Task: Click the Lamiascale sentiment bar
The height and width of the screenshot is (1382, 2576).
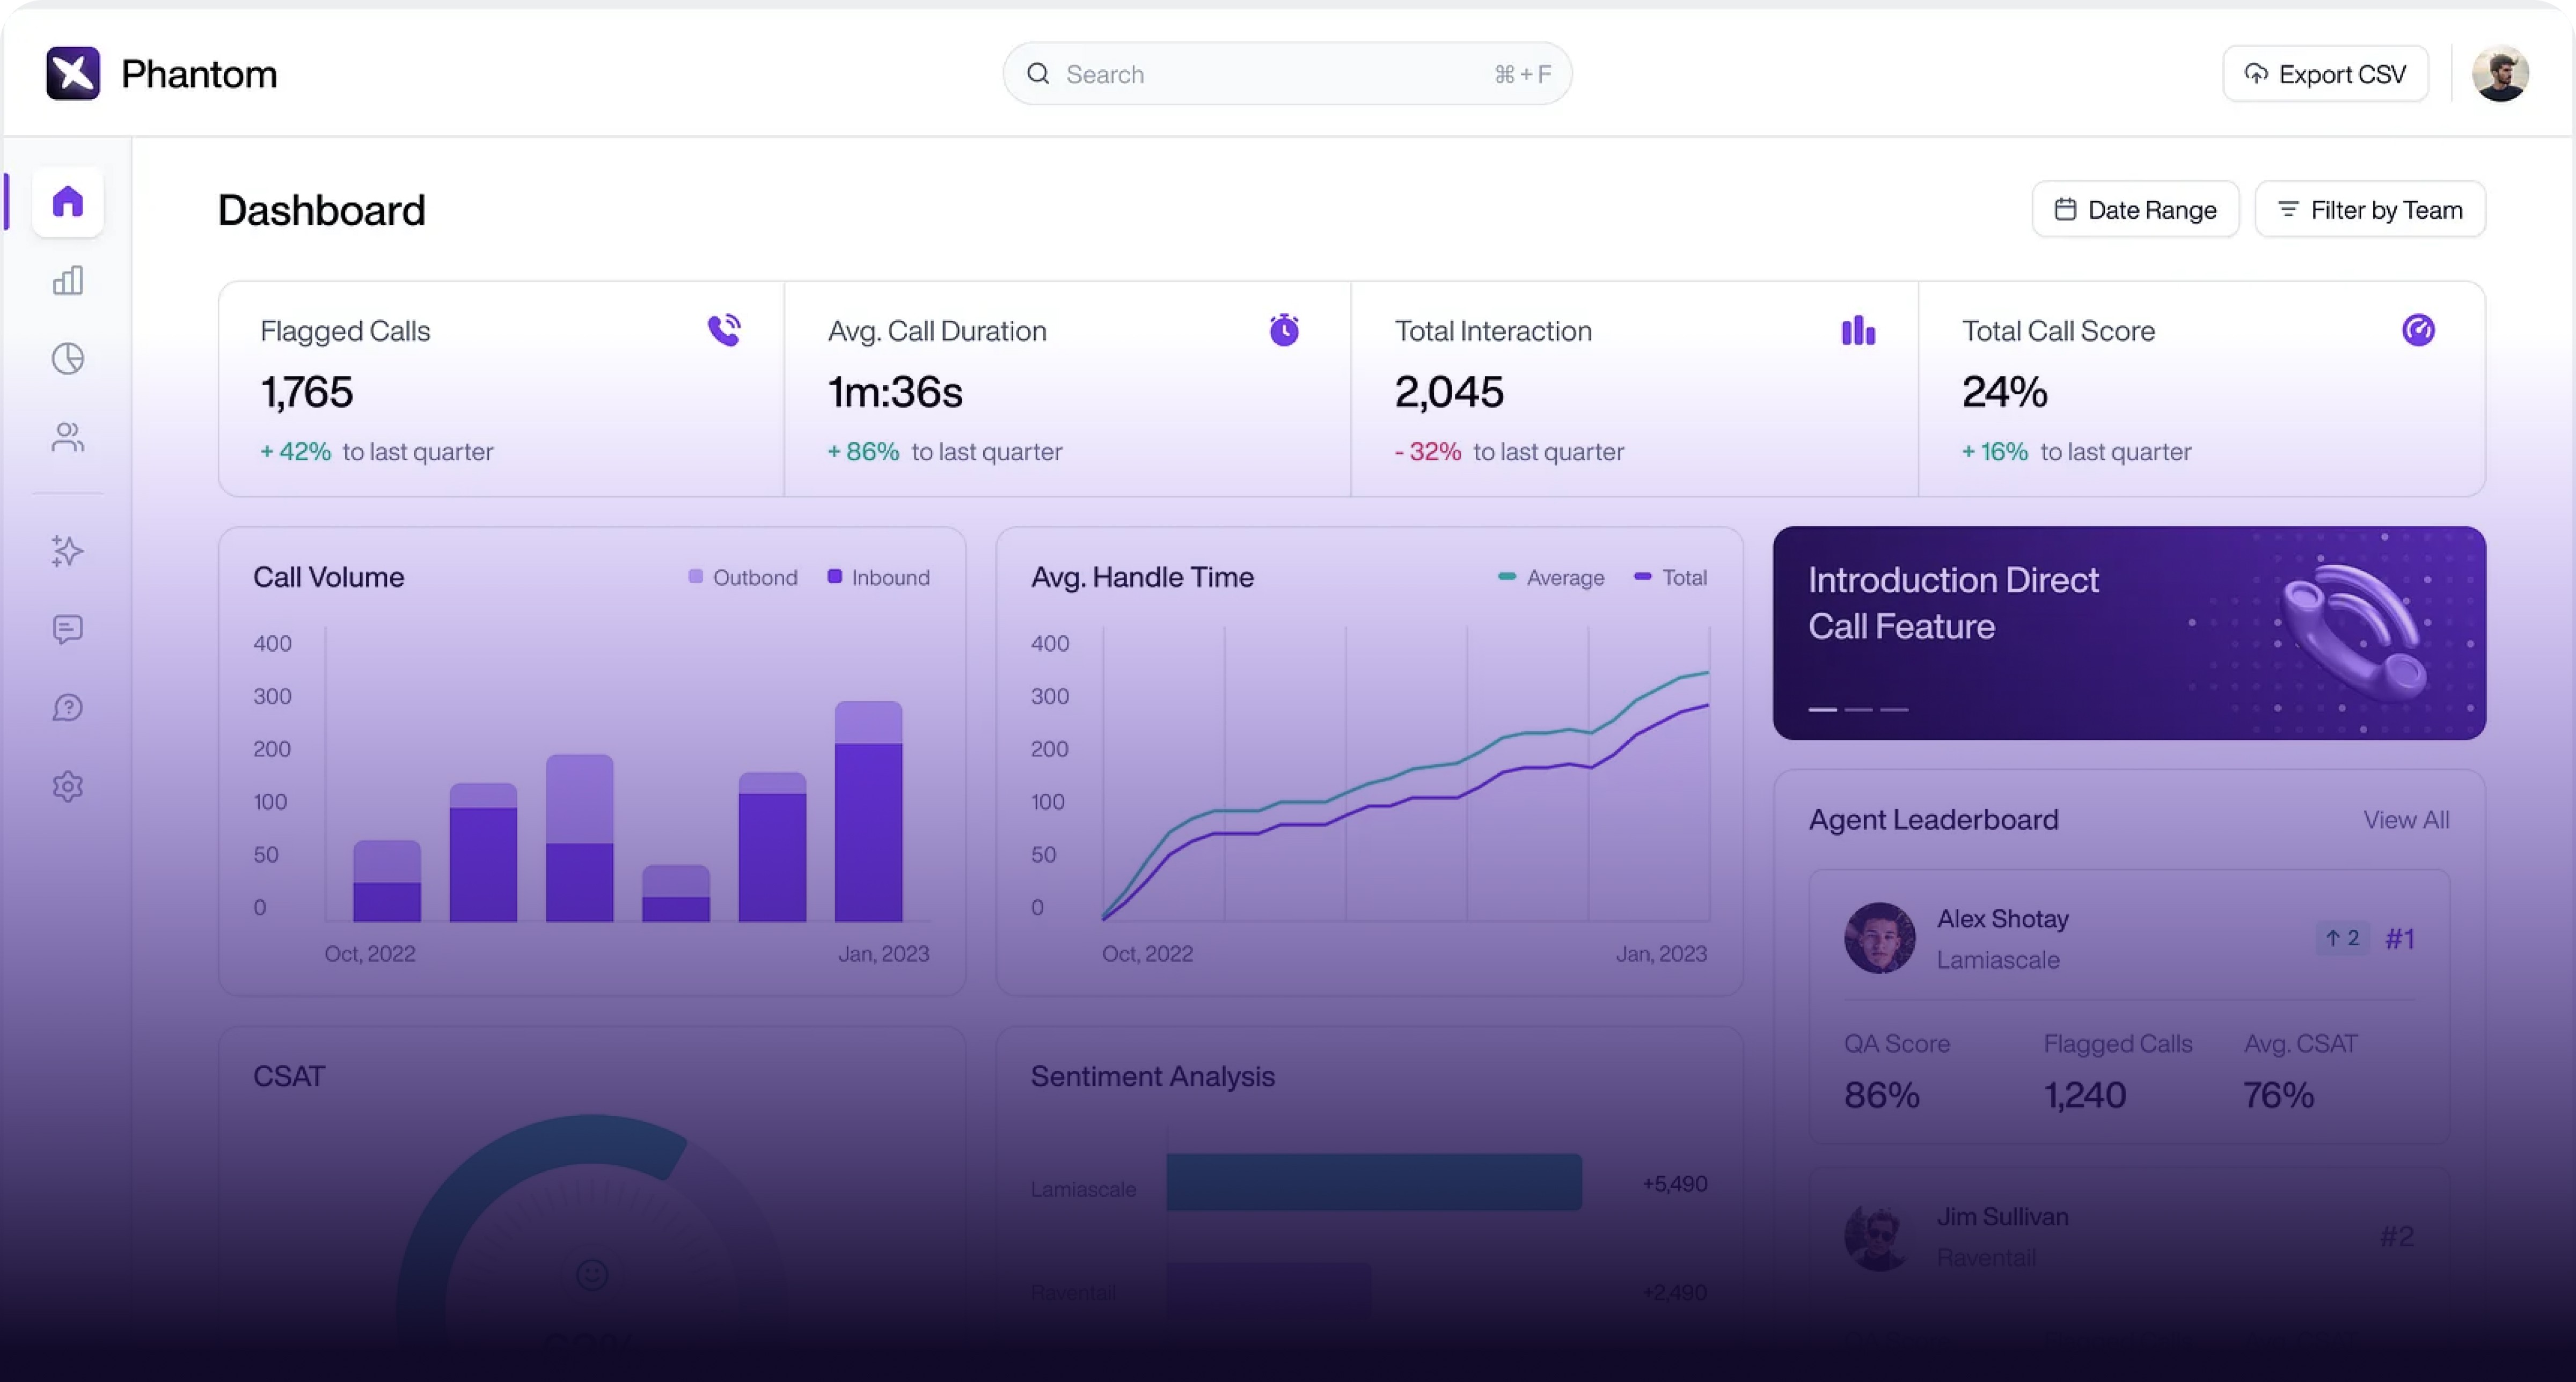Action: (1374, 1182)
